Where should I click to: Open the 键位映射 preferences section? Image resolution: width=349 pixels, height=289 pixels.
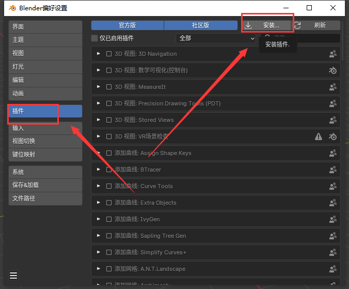click(x=45, y=155)
